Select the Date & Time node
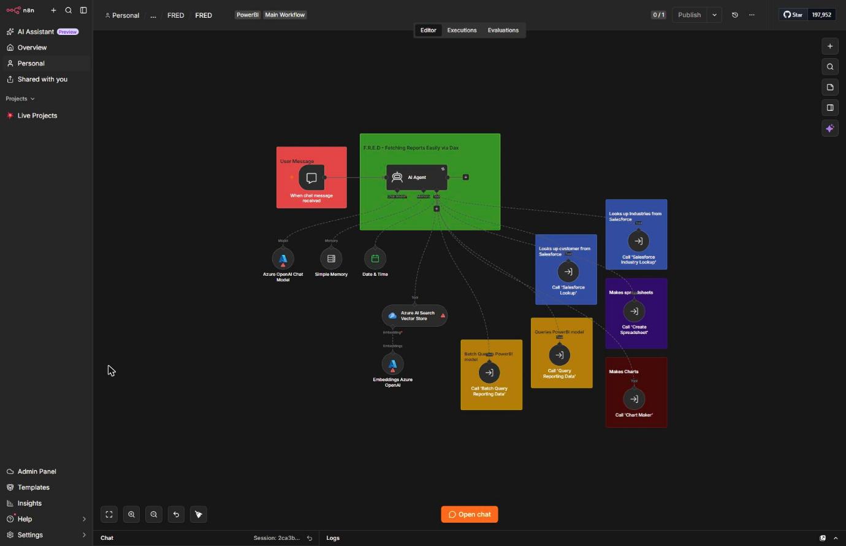The width and height of the screenshot is (846, 546). (375, 259)
